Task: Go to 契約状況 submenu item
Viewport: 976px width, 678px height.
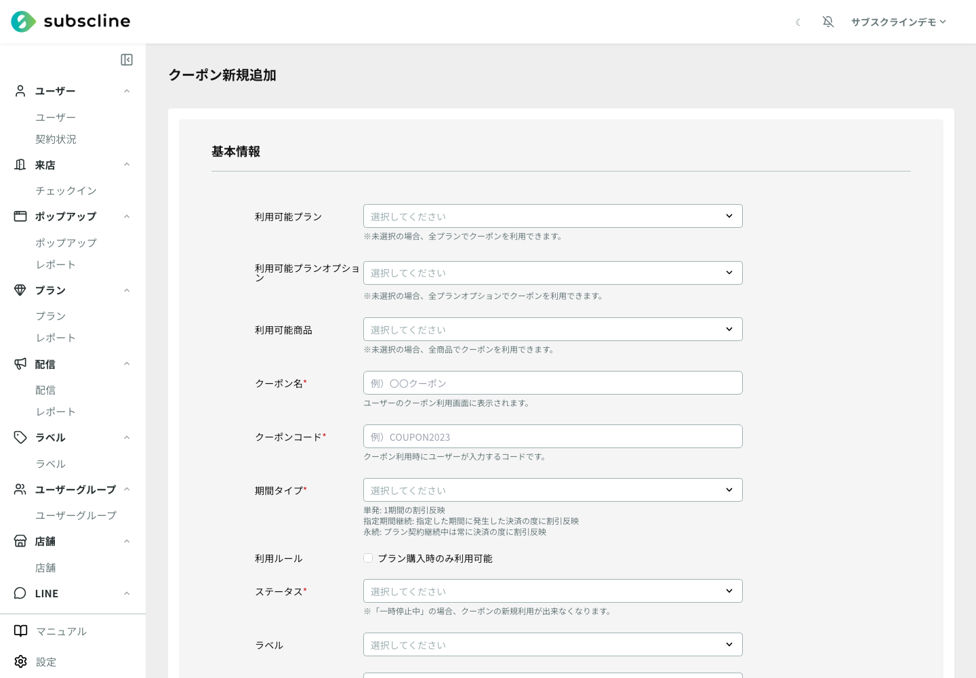Action: [56, 139]
